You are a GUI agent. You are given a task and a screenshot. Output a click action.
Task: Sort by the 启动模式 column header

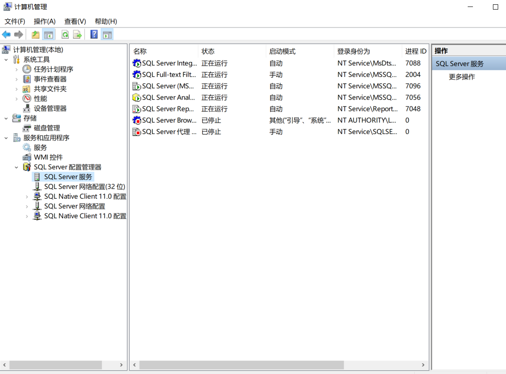[x=300, y=51]
